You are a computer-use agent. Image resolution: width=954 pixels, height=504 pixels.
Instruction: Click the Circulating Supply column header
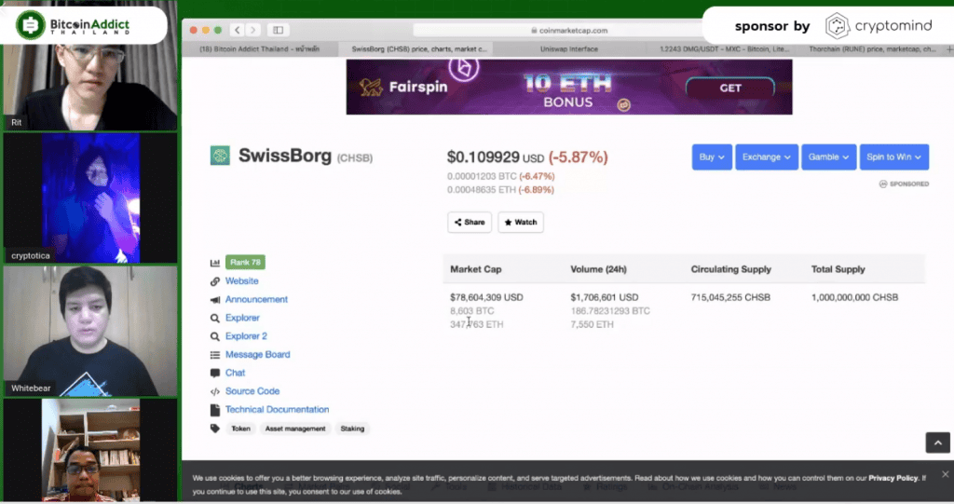point(730,269)
